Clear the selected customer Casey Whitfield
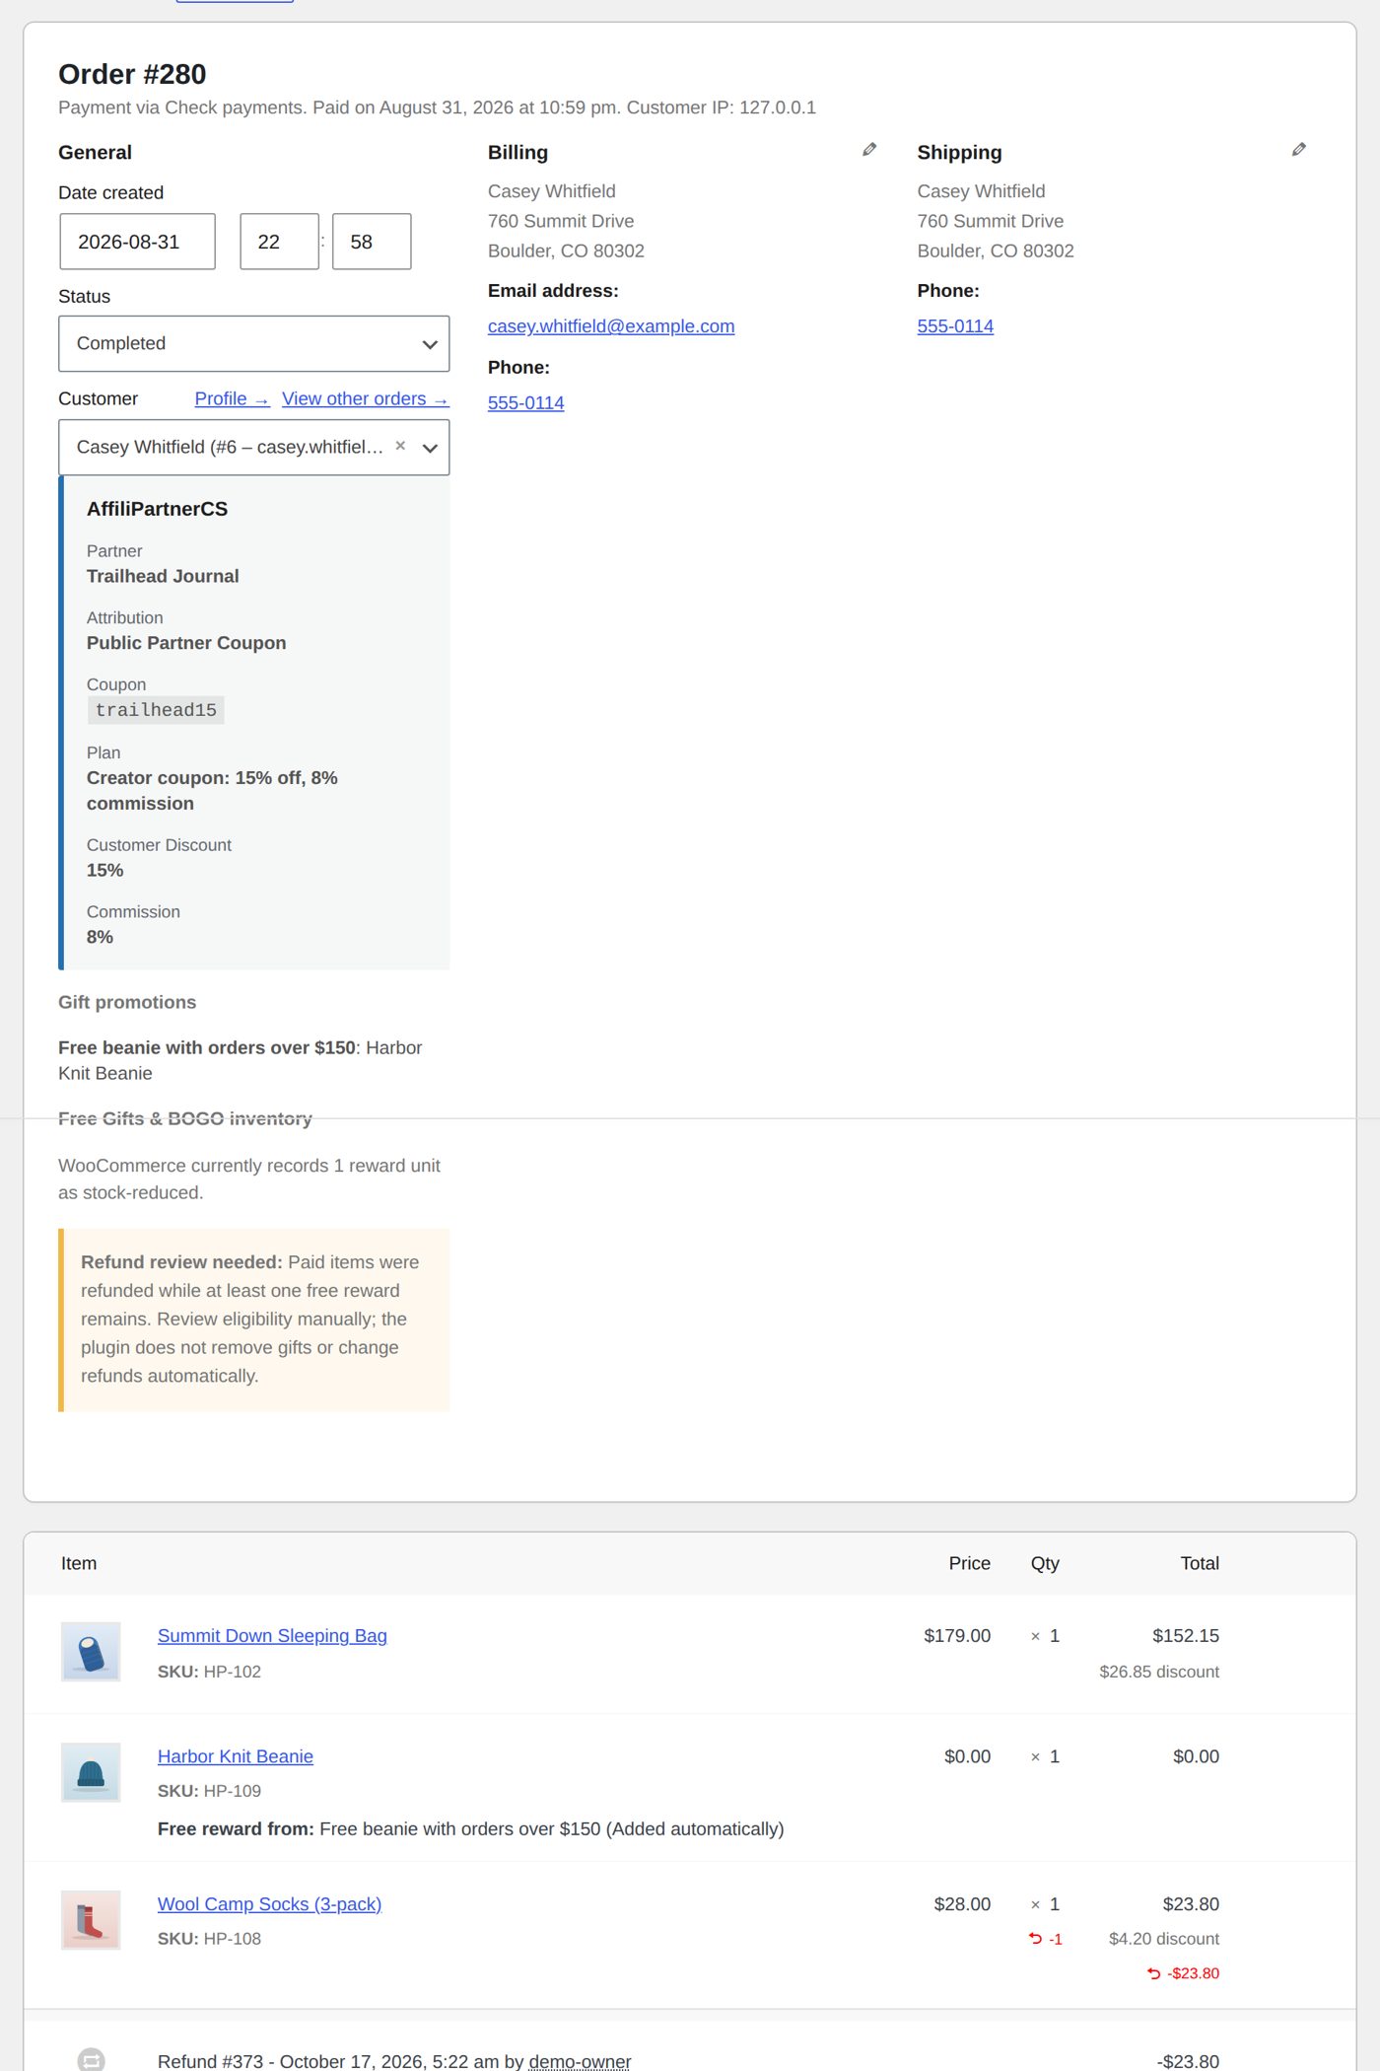The height and width of the screenshot is (2071, 1380). click(400, 446)
